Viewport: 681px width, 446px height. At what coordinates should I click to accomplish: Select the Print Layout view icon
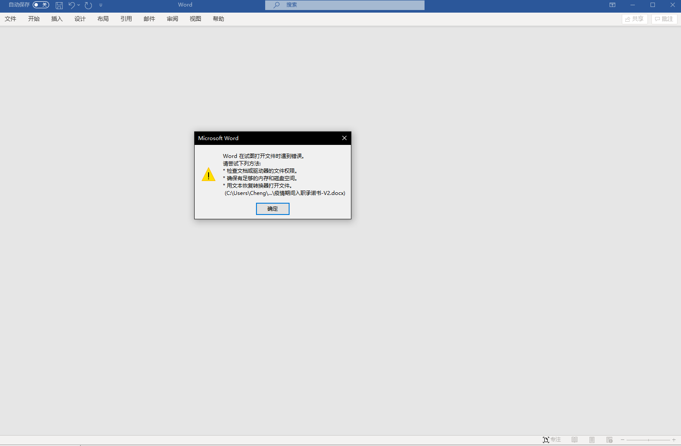coord(592,440)
